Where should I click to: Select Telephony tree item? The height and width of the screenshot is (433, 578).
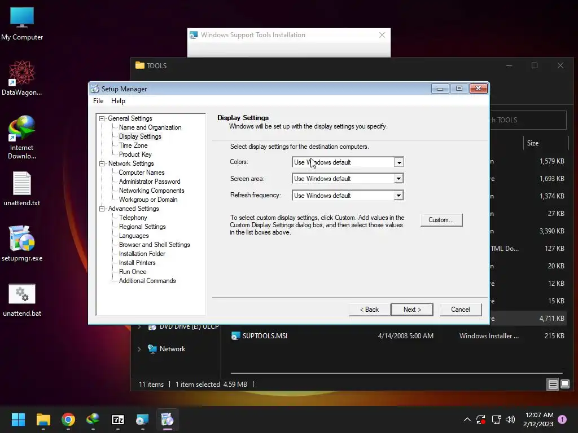(133, 218)
